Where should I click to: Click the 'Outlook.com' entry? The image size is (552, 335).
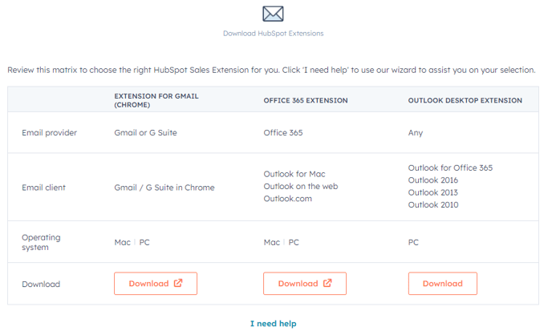pyautogui.click(x=287, y=199)
